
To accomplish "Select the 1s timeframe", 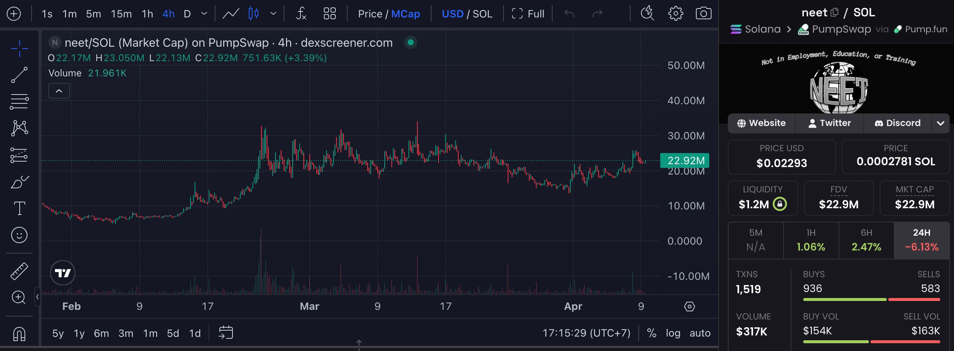I will [x=47, y=14].
